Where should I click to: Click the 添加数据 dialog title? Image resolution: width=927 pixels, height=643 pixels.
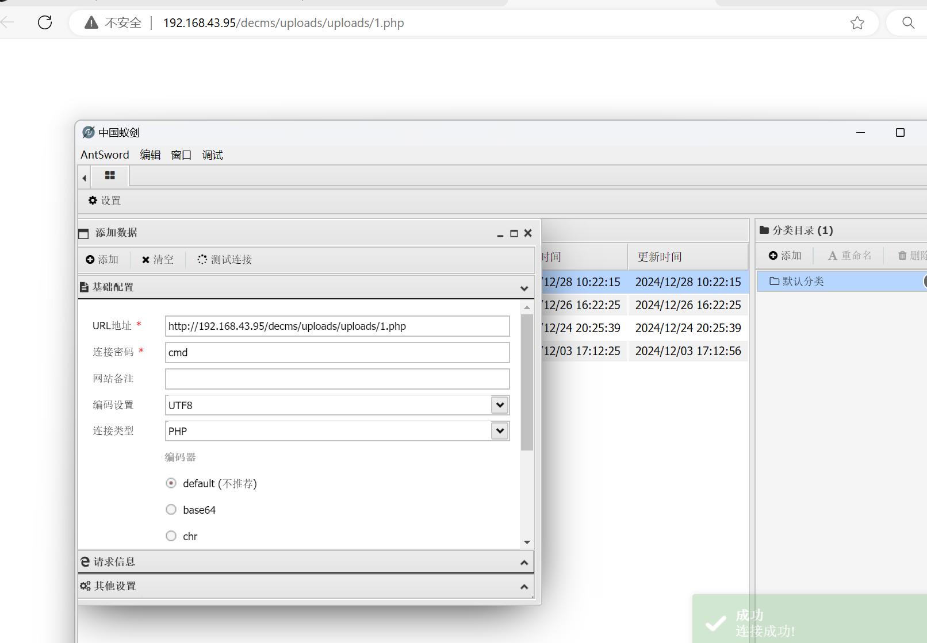coord(116,233)
